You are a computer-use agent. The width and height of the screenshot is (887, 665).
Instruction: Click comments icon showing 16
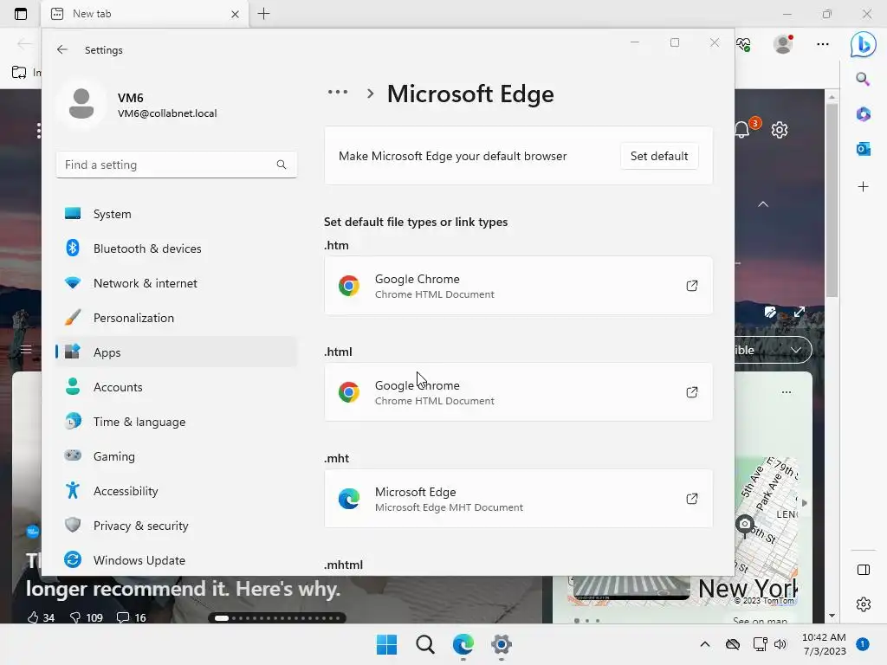point(123,617)
